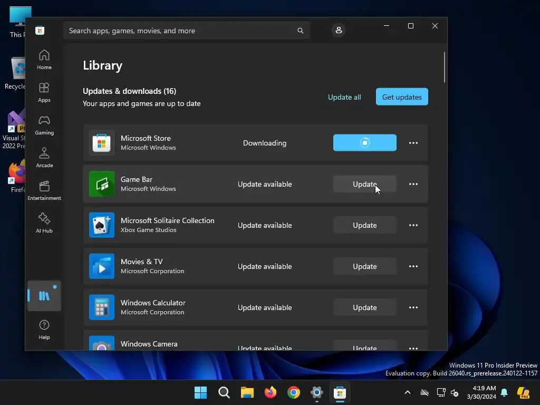This screenshot has height=405, width=540.
Task: Click the Windows Calculator title text
Action: tap(153, 303)
